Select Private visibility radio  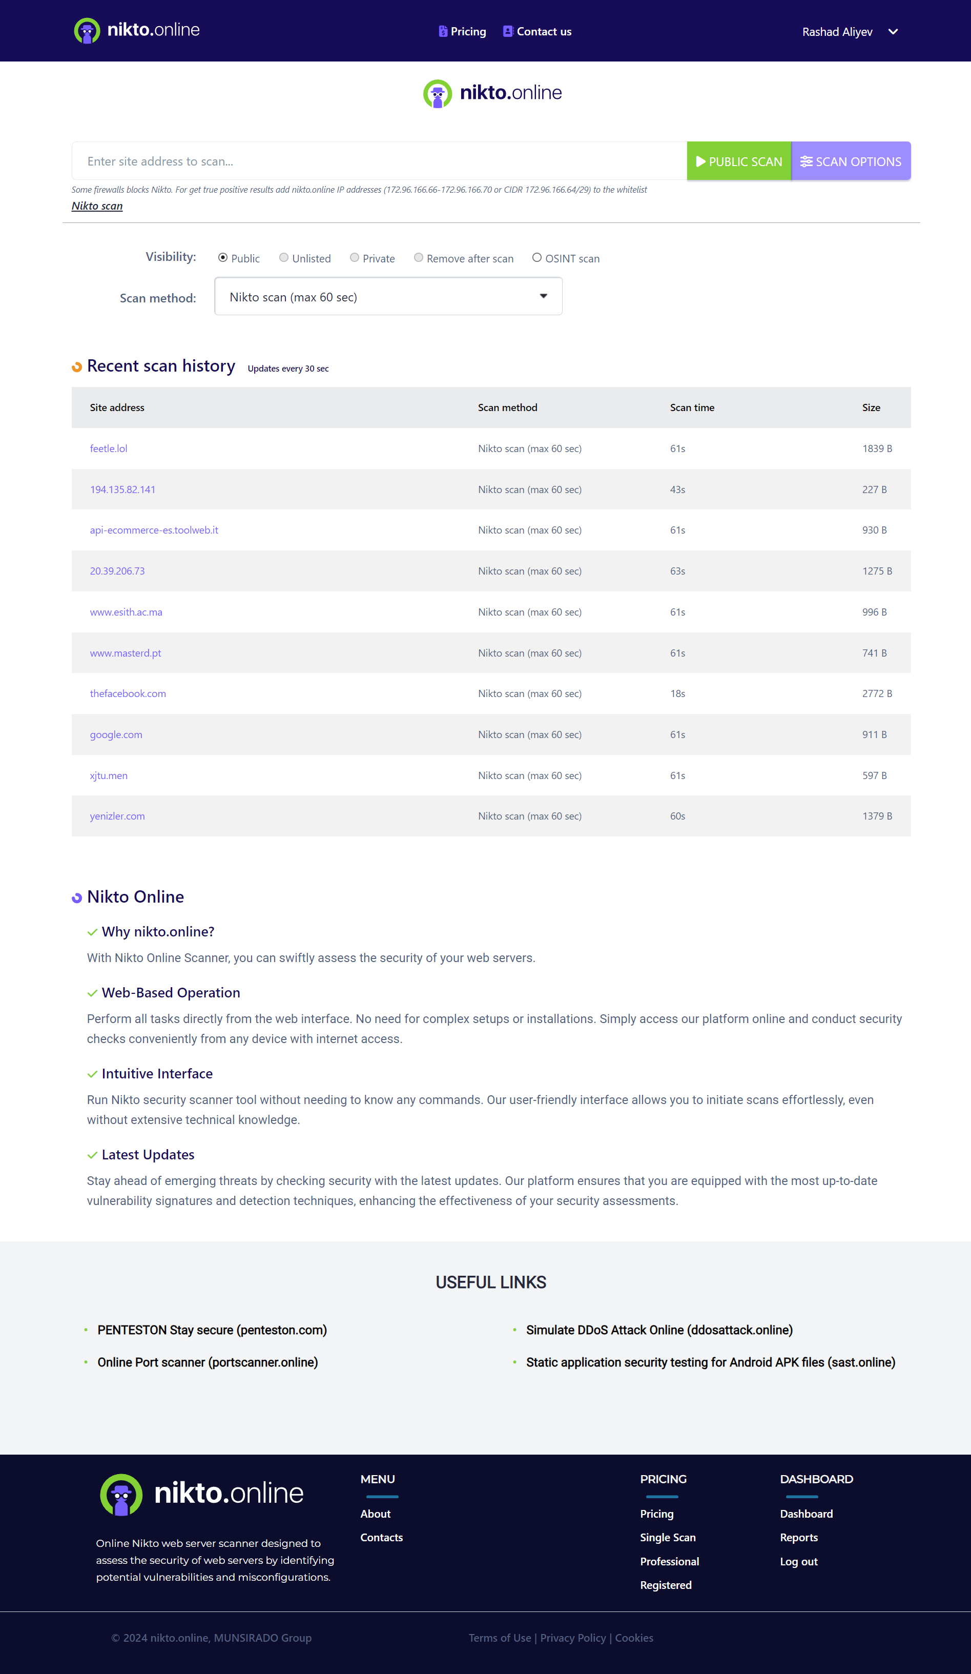(355, 258)
